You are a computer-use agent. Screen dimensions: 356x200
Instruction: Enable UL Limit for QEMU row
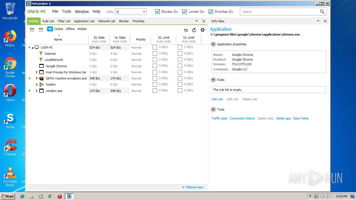coord(180,78)
